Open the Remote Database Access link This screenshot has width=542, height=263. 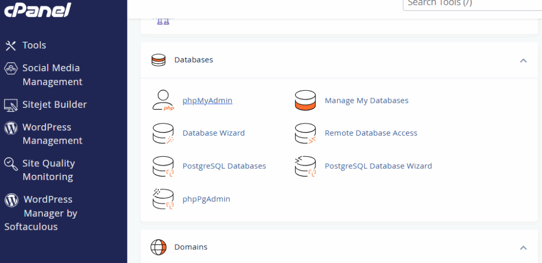coord(371,133)
